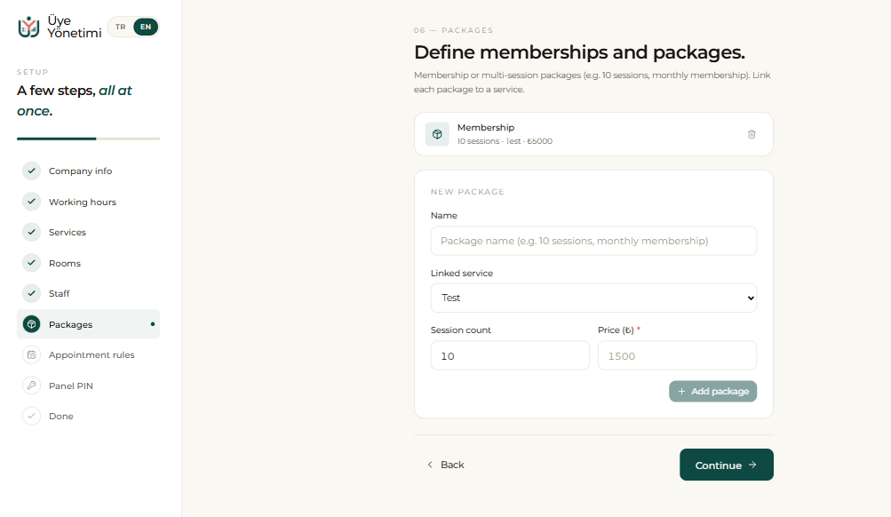Delete the Membership package with trash icon

[752, 134]
